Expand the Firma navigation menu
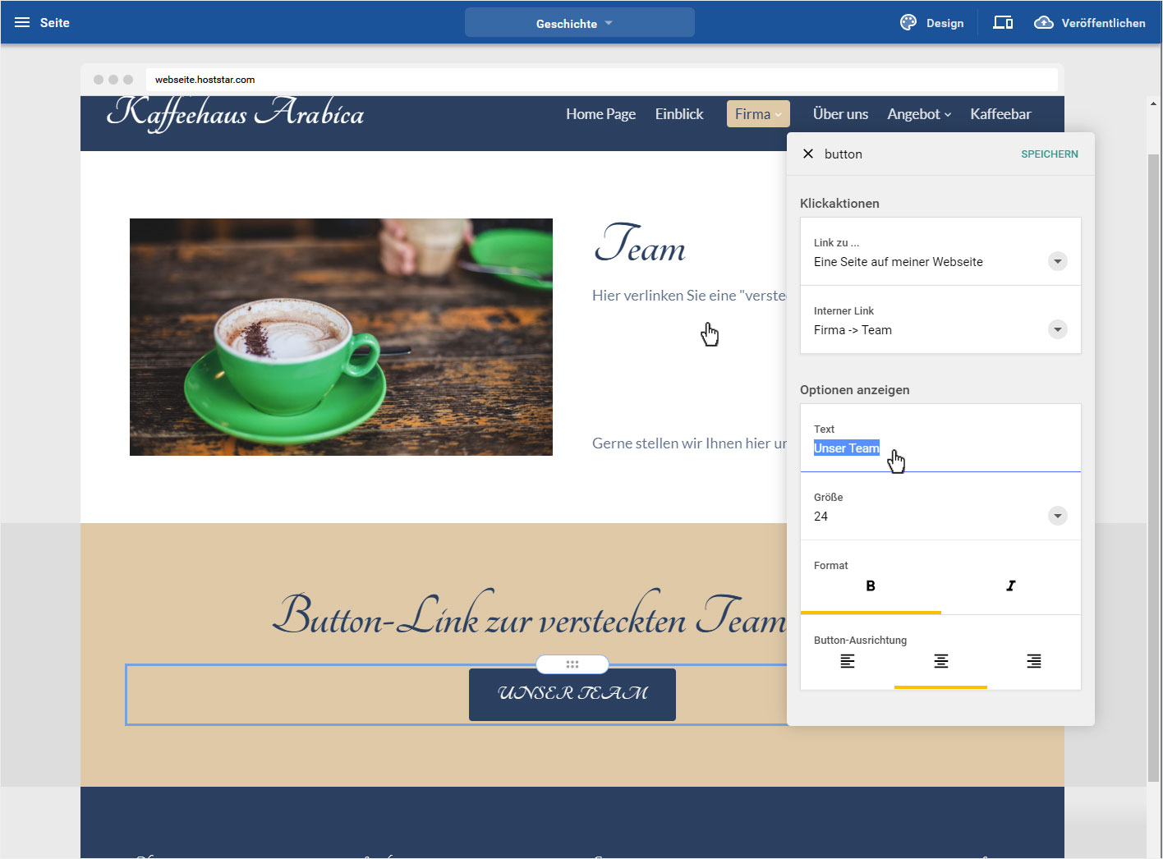This screenshot has height=859, width=1163. point(758,114)
